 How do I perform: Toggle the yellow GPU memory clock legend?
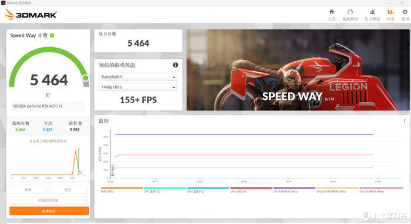[x=337, y=190]
